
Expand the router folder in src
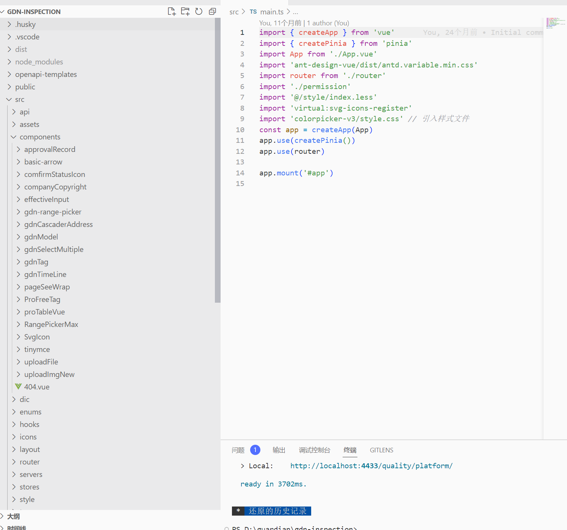(x=14, y=462)
